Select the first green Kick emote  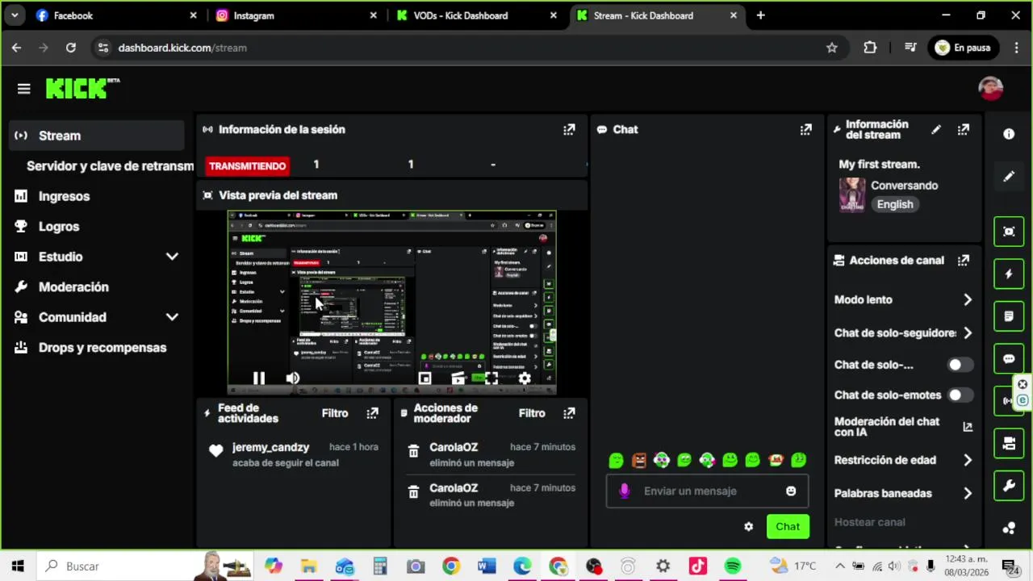pos(616,460)
